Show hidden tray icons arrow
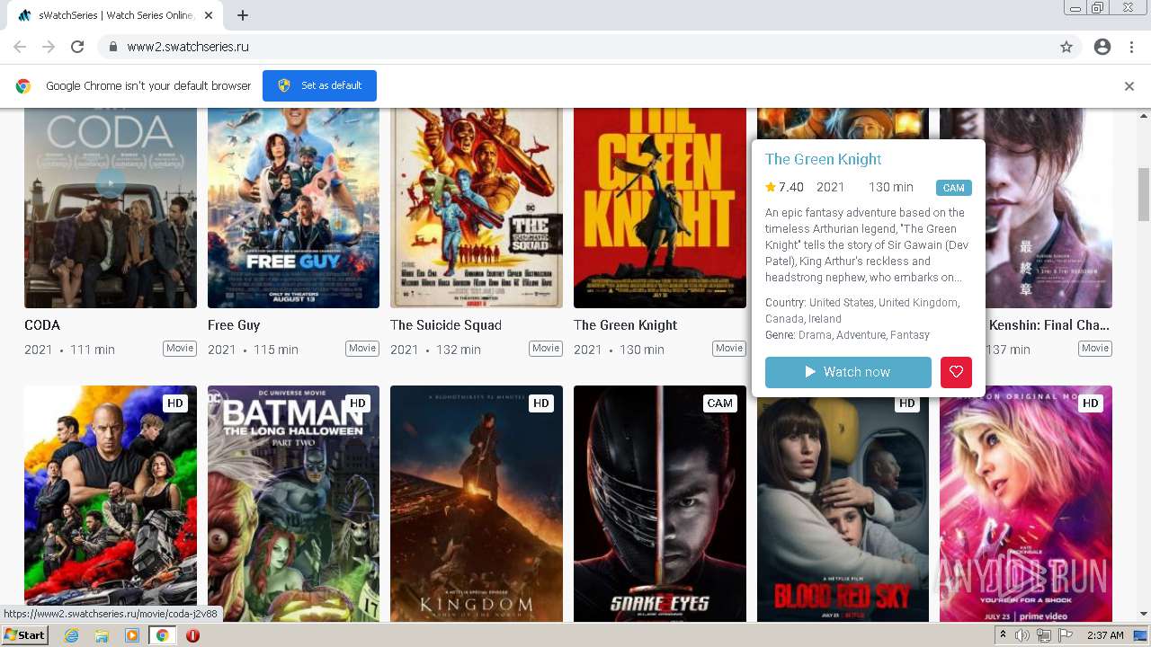Image resolution: width=1151 pixels, height=647 pixels. tap(1004, 635)
